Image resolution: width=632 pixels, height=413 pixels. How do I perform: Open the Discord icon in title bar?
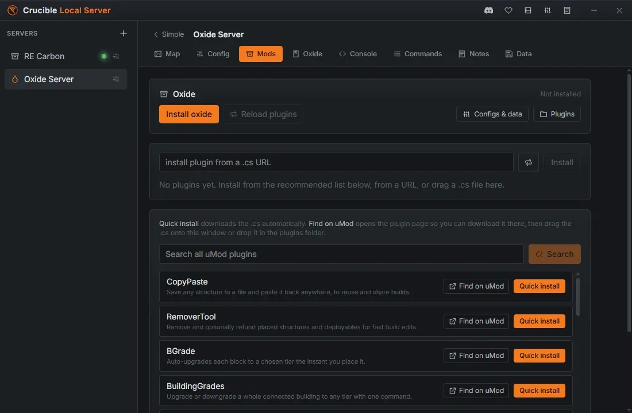click(488, 10)
